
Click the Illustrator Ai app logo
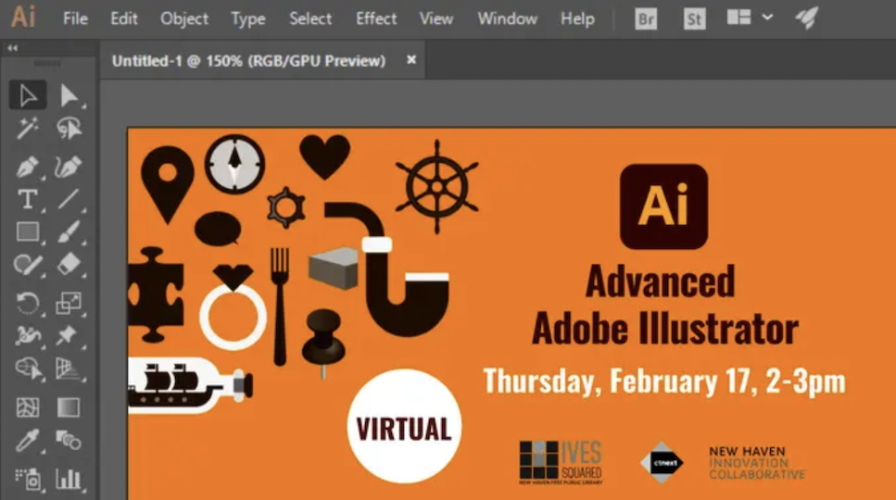23,17
